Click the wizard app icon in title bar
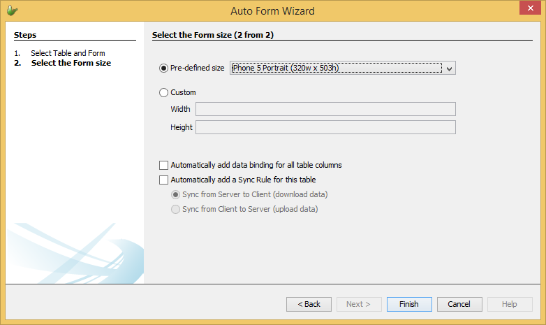Viewport: 546px width, 325px height. [x=12, y=10]
